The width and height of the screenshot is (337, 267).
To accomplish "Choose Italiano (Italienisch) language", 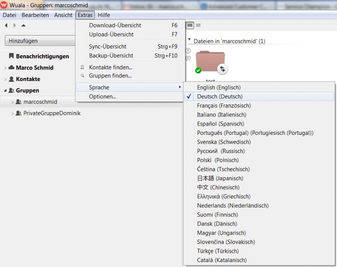I will tap(259, 115).
